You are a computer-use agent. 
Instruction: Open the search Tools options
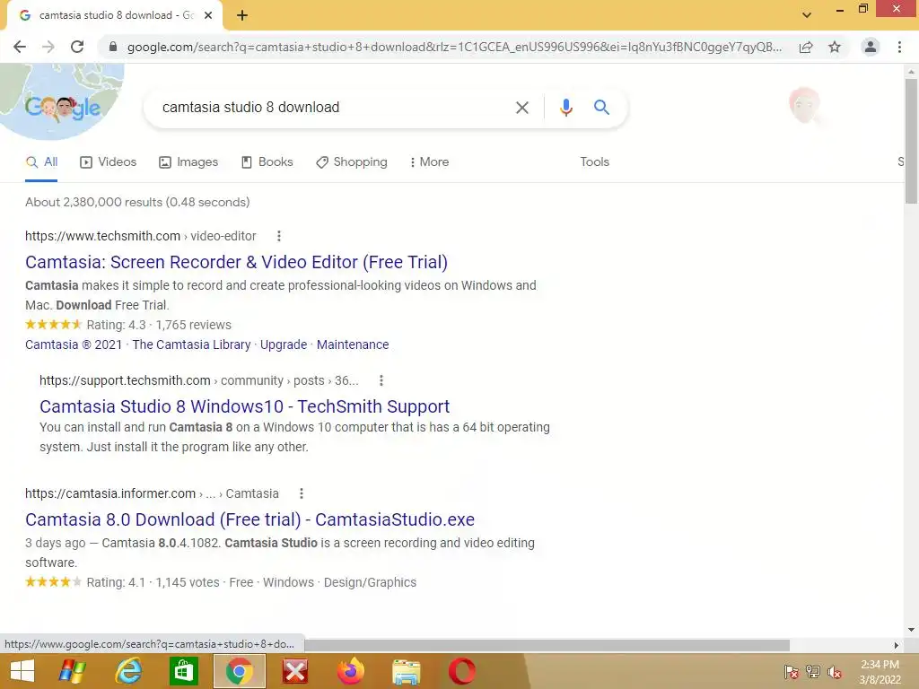coord(594,162)
